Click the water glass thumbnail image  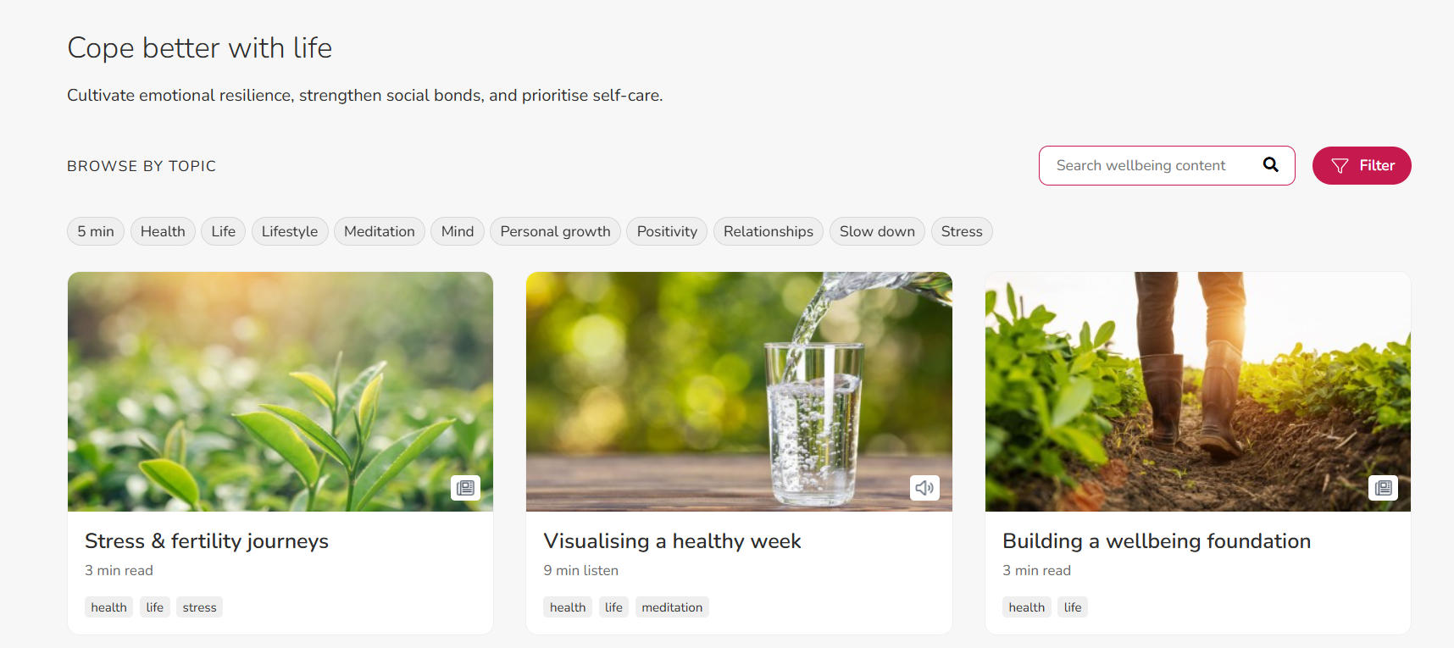point(739,391)
